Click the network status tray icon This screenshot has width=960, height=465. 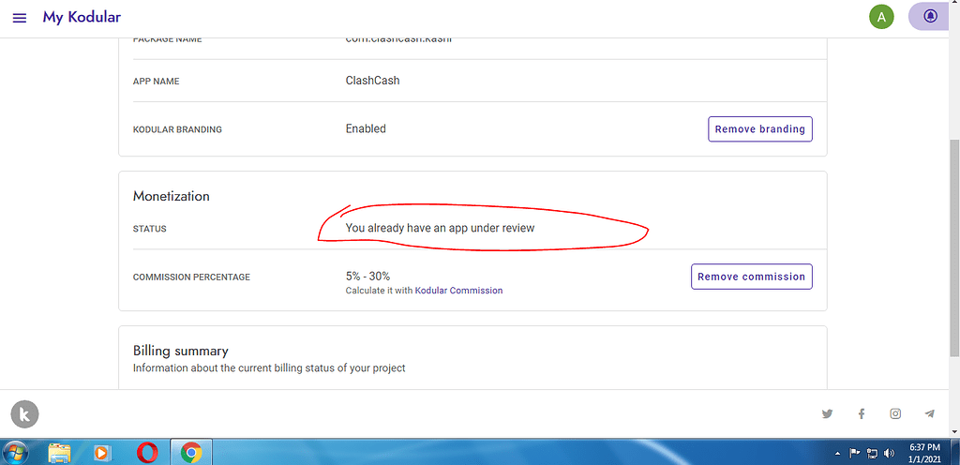pyautogui.click(x=872, y=454)
